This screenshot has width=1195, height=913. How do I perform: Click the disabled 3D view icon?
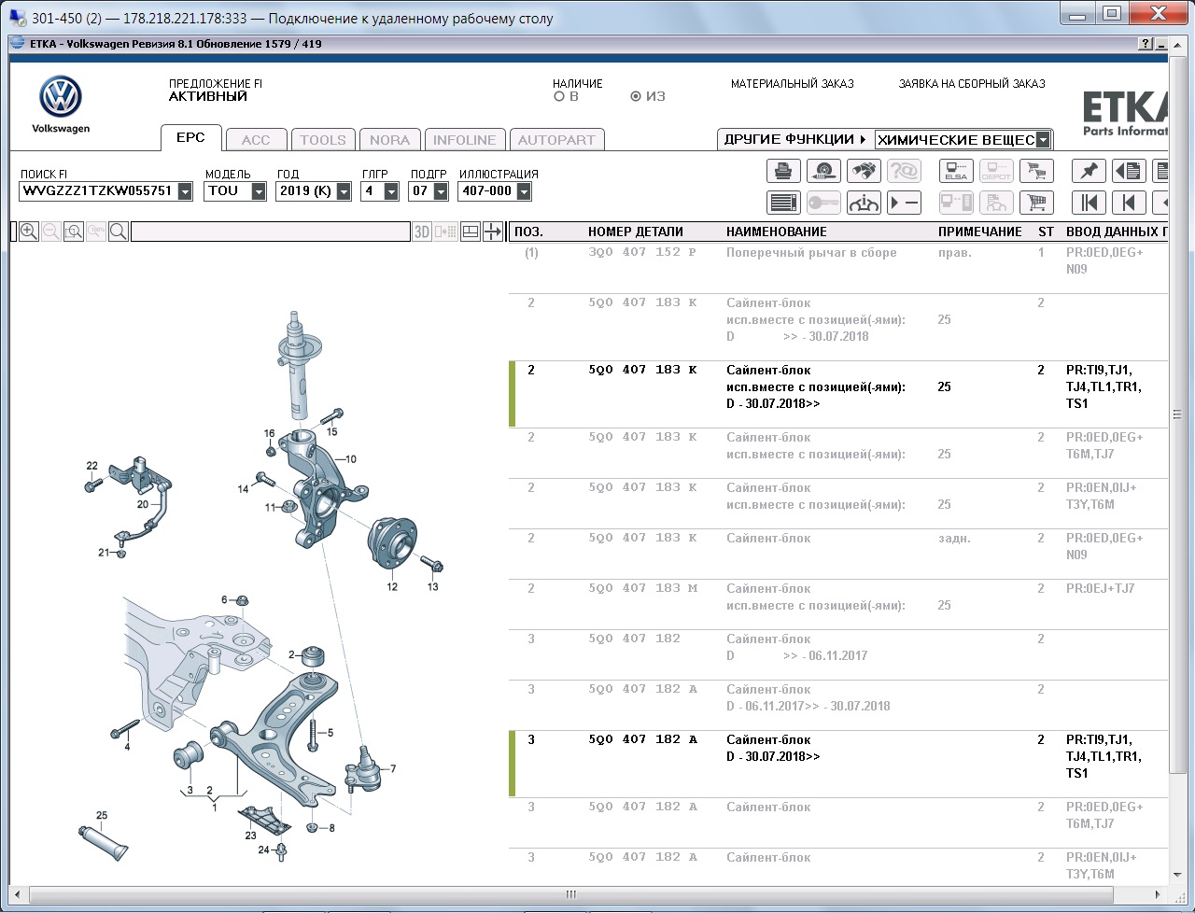point(422,232)
